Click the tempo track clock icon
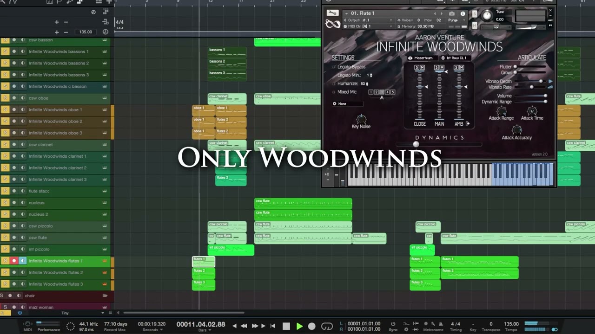595x334 pixels. pos(106,32)
